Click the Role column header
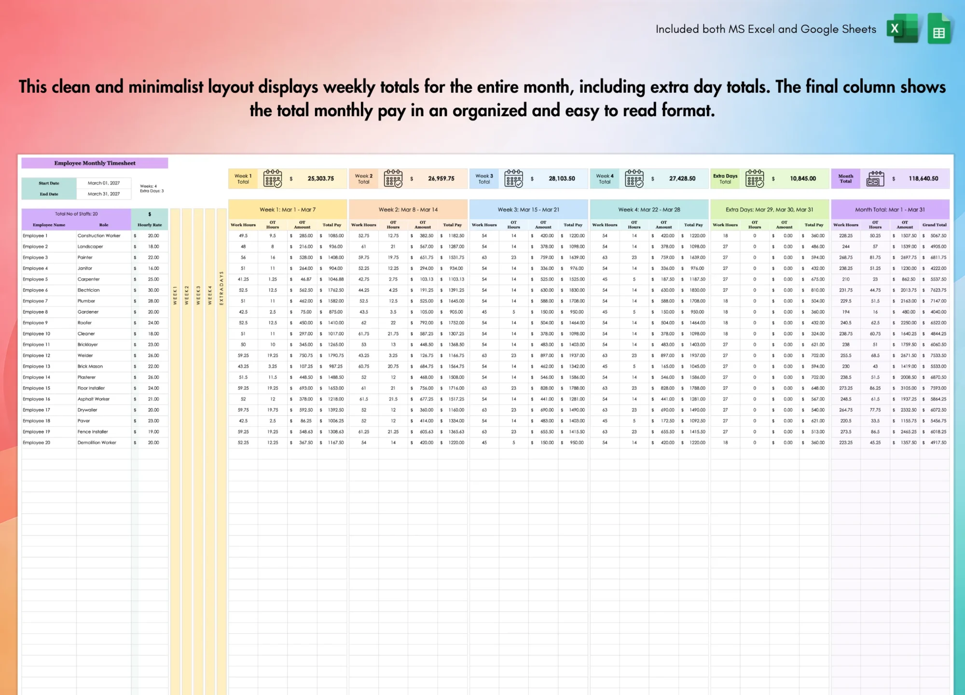 point(104,225)
